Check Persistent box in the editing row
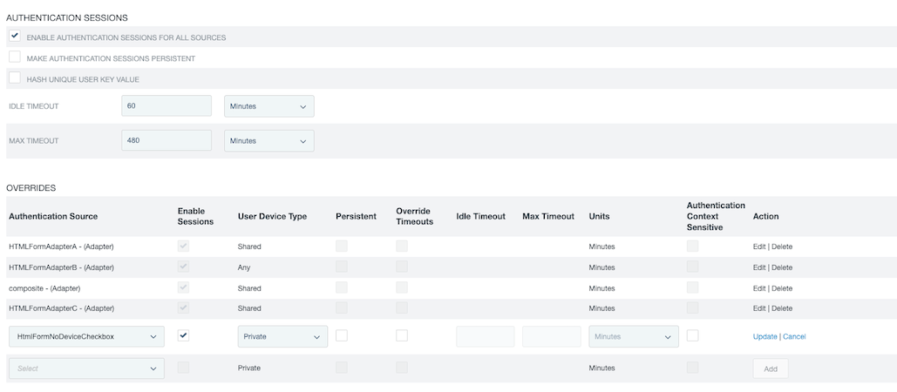Viewport: 897px width, 392px height. [342, 335]
